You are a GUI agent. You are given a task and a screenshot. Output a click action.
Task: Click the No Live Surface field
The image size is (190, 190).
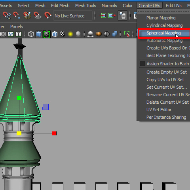tap(73, 16)
